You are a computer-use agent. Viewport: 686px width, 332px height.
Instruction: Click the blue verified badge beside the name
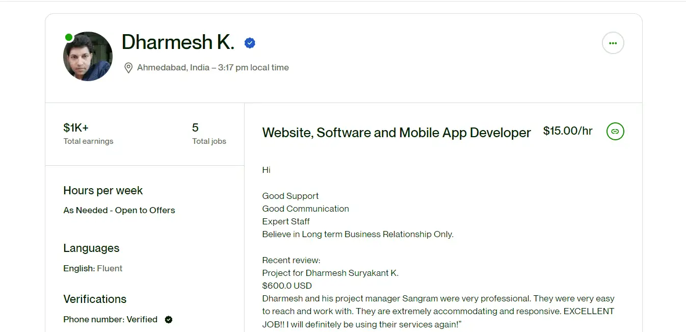pos(250,43)
